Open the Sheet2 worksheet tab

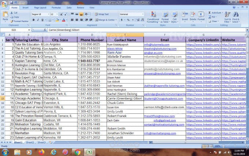pyautogui.click(x=30, y=142)
